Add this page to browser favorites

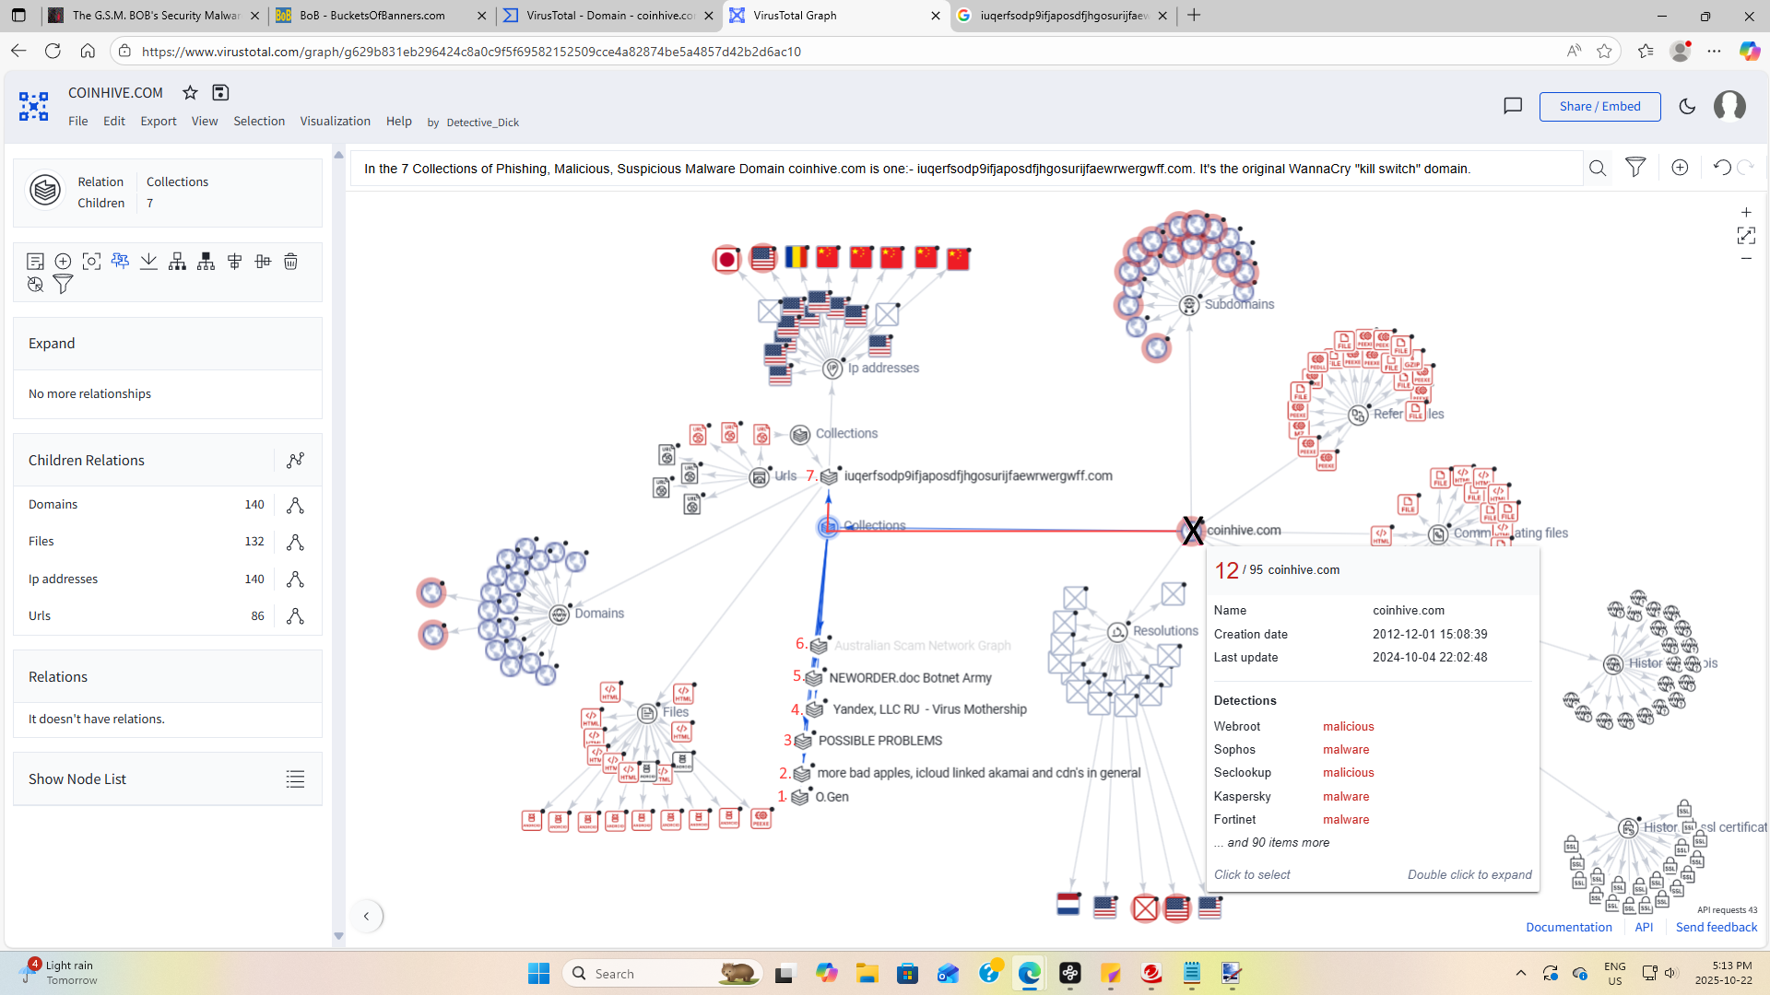pyautogui.click(x=1604, y=52)
